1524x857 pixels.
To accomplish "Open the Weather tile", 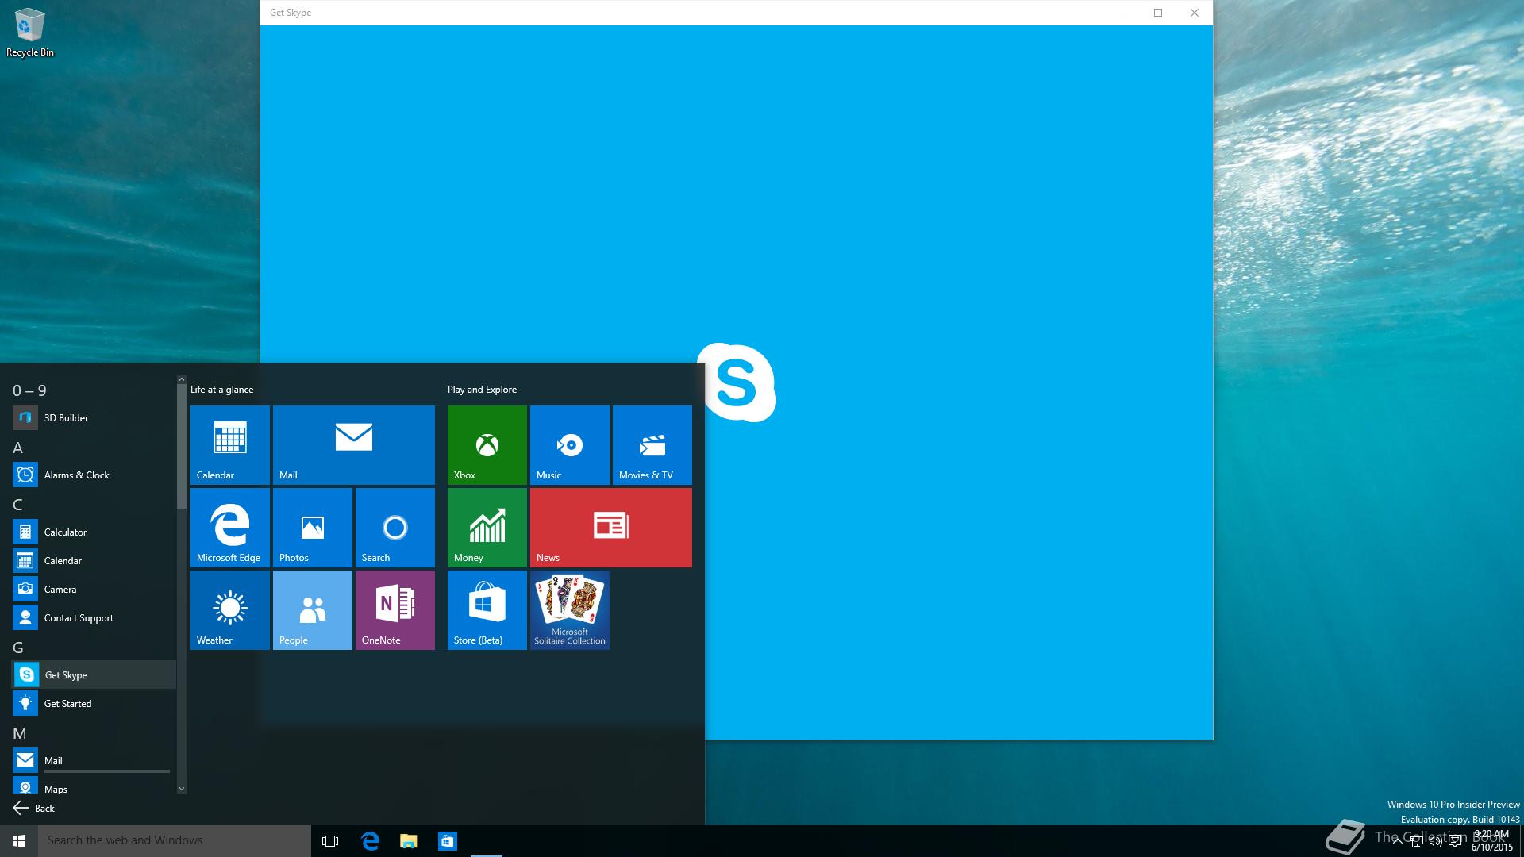I will (x=230, y=610).
